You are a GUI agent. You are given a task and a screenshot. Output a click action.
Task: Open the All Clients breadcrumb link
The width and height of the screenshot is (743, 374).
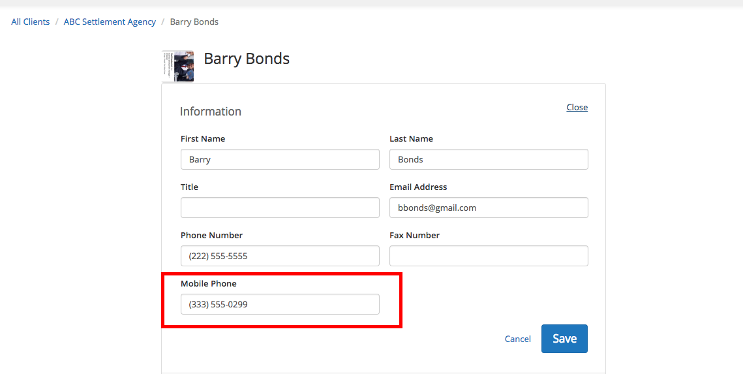point(31,22)
